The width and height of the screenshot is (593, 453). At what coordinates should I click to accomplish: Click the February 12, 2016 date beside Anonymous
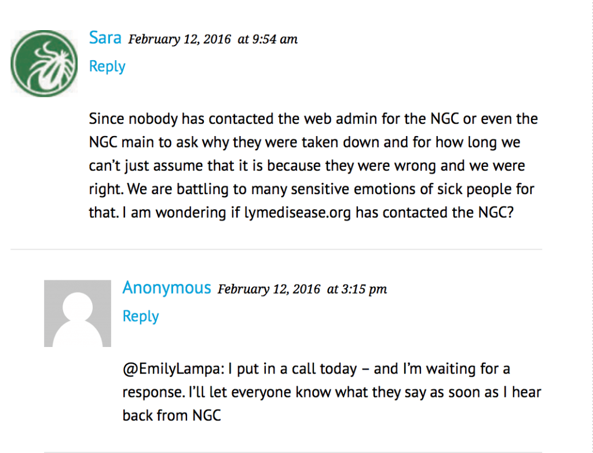click(x=269, y=289)
